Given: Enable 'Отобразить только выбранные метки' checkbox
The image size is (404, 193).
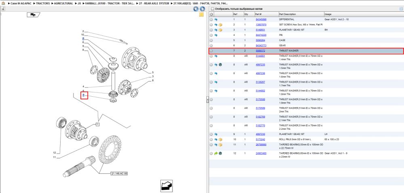Looking at the screenshot, I should coord(213,9).
